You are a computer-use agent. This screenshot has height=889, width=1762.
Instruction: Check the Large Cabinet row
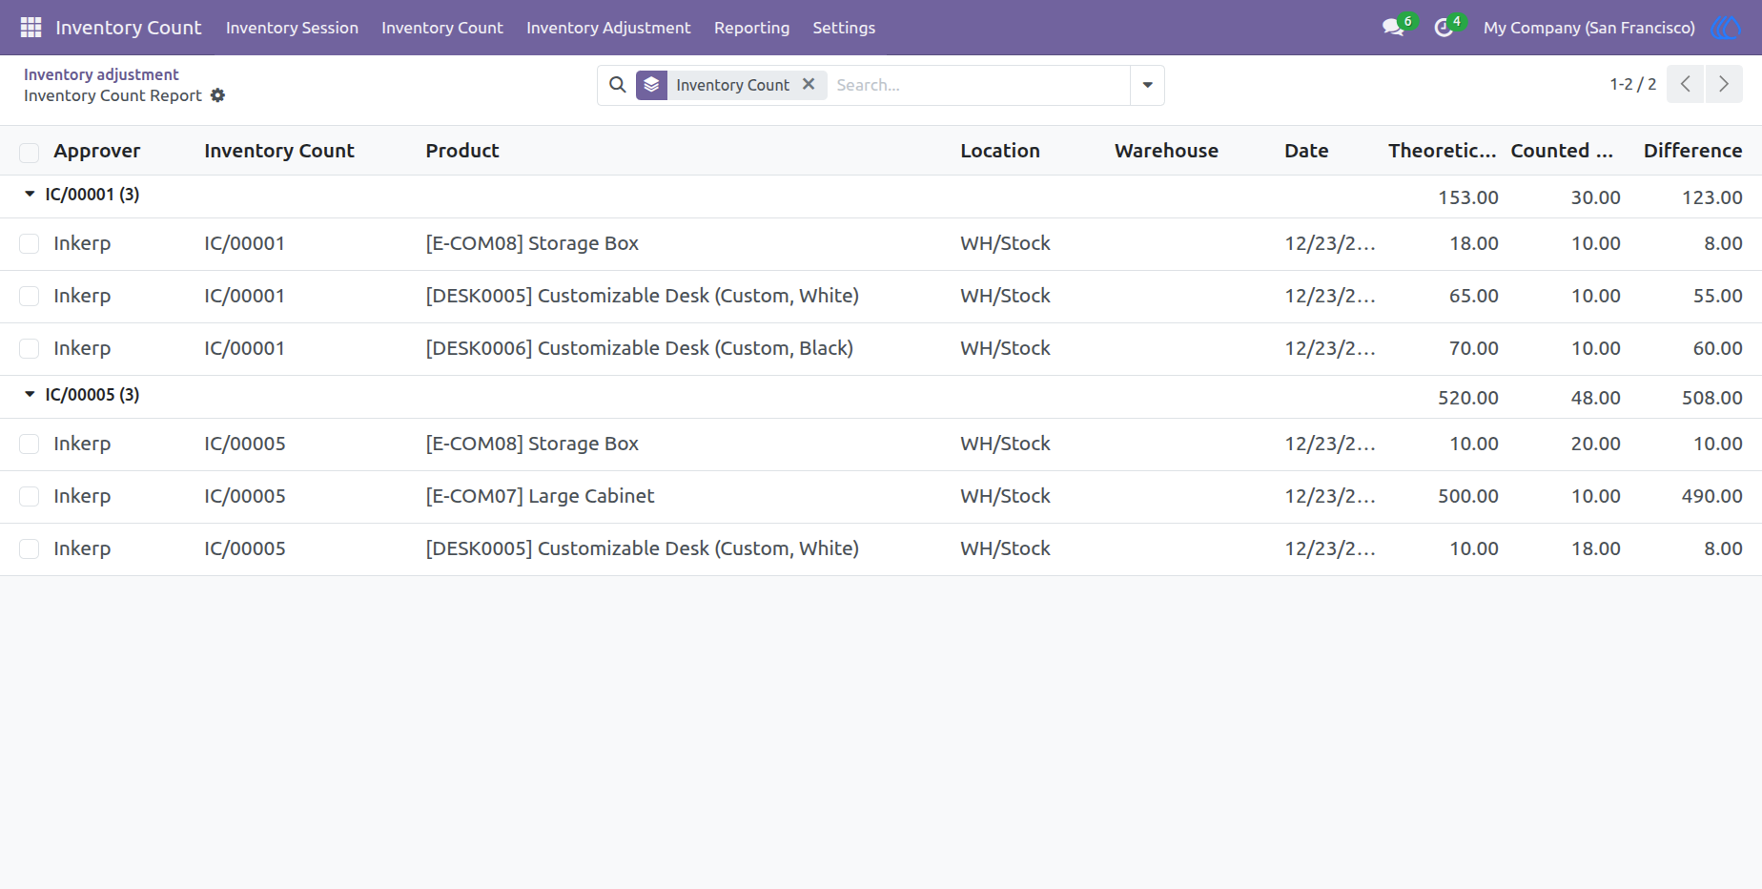tap(30, 496)
